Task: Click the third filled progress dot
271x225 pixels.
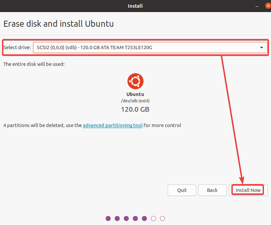Action: point(126,218)
